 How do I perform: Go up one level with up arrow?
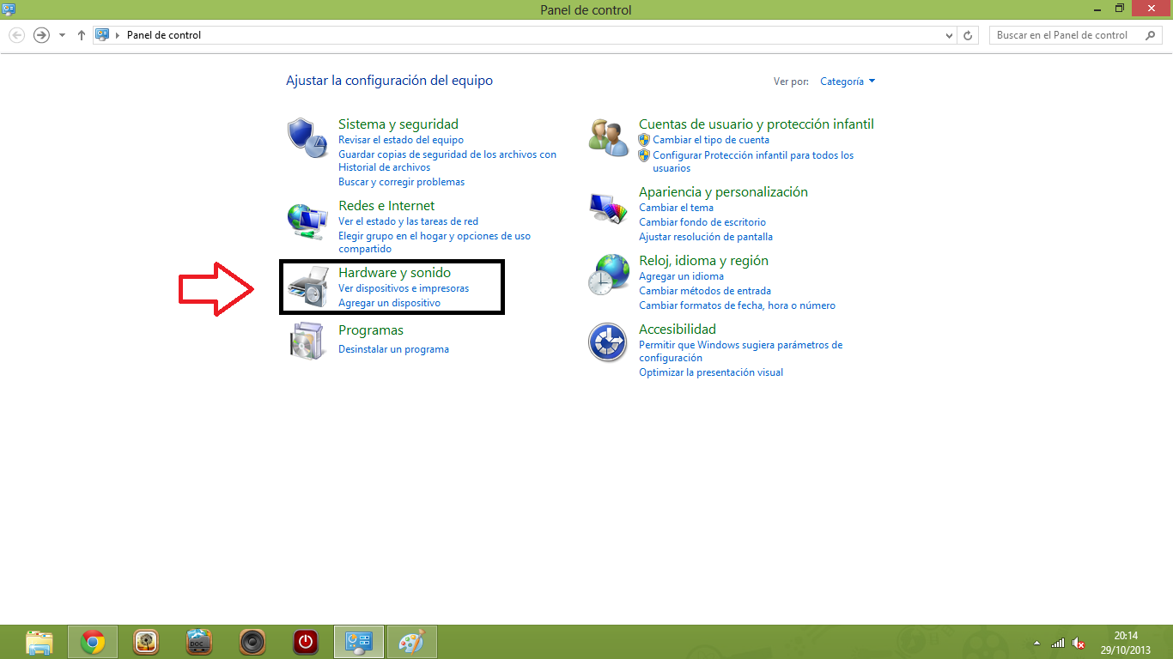82,35
